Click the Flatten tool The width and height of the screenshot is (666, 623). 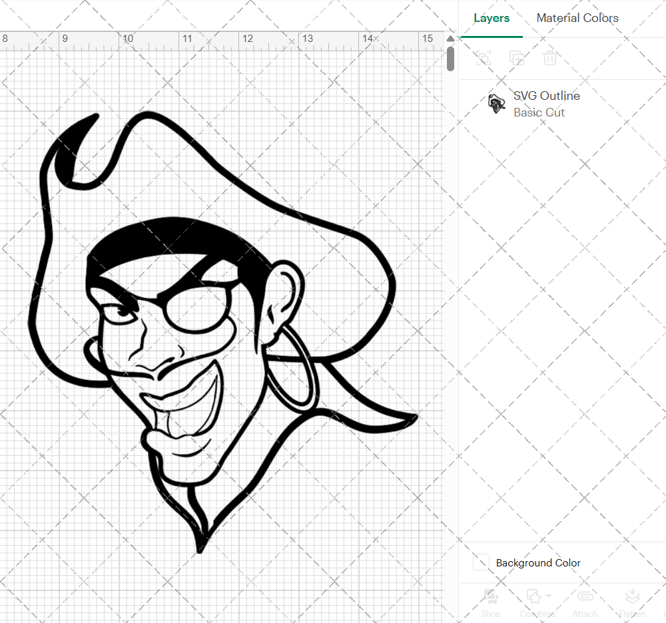632,604
